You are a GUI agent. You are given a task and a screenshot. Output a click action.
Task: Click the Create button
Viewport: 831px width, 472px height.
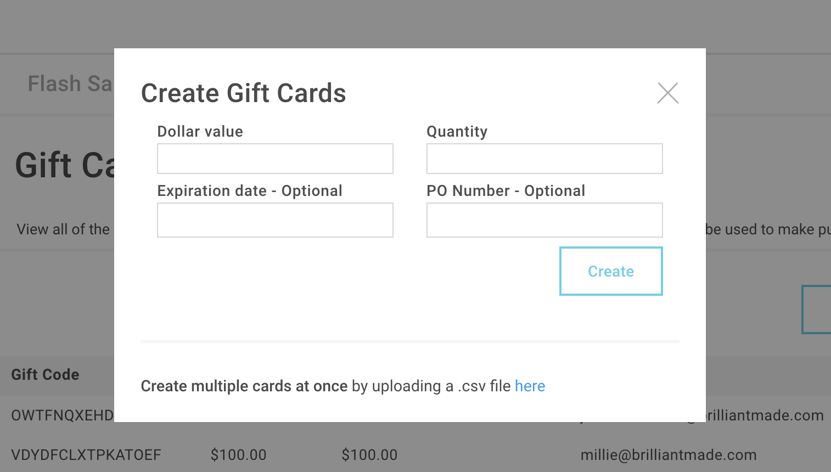click(x=611, y=271)
